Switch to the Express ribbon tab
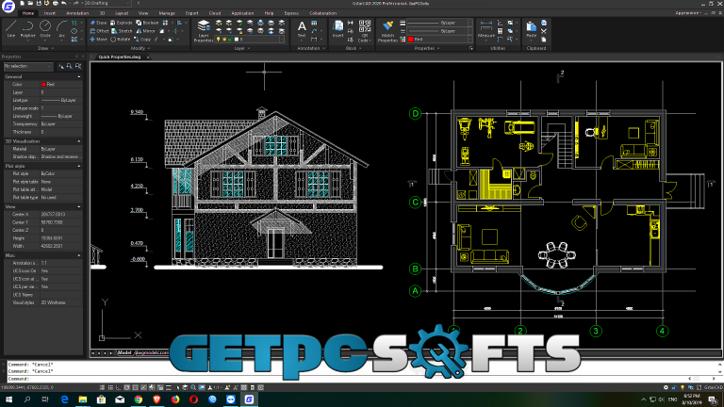The width and height of the screenshot is (724, 407). coord(291,13)
